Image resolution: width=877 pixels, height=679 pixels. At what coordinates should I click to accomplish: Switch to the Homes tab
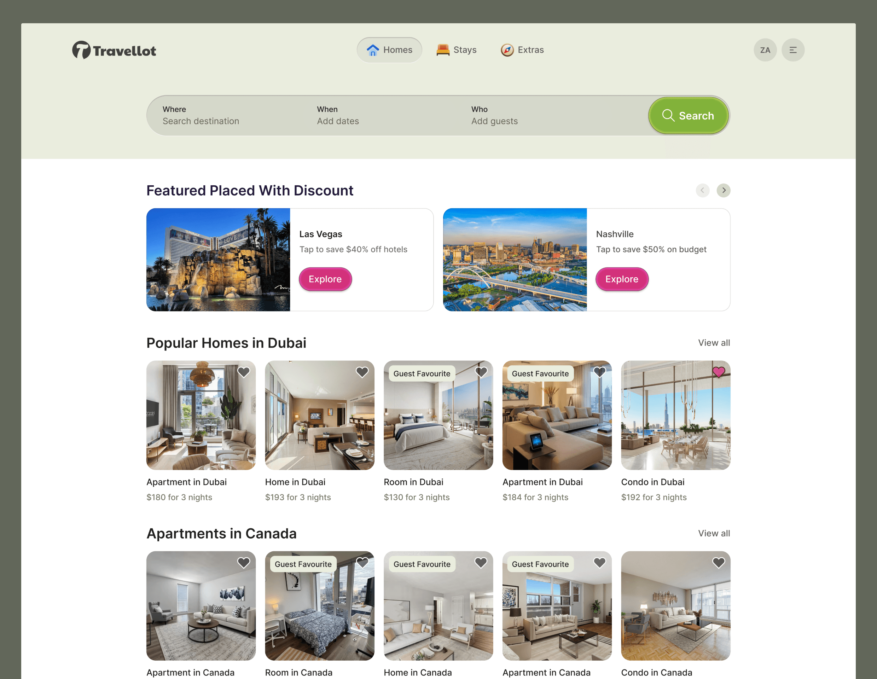pyautogui.click(x=389, y=50)
